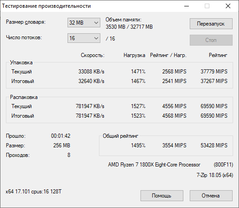Minimize the Тестирование производительности window

click(187, 6)
